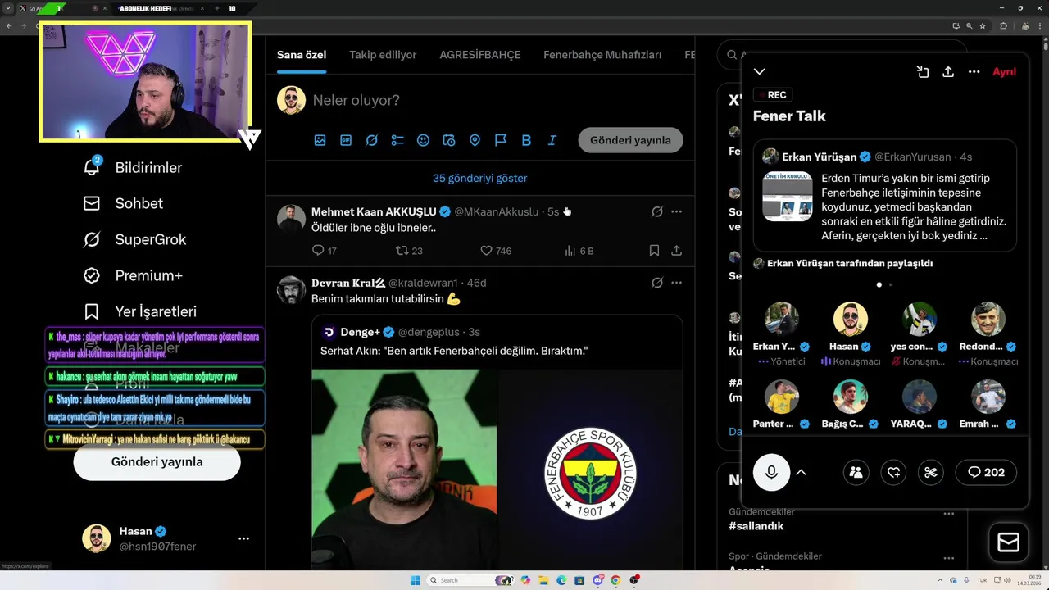The image size is (1049, 590).
Task: Open more menu on Mehmet Kaan AKKUŞLU's post
Action: tap(677, 212)
